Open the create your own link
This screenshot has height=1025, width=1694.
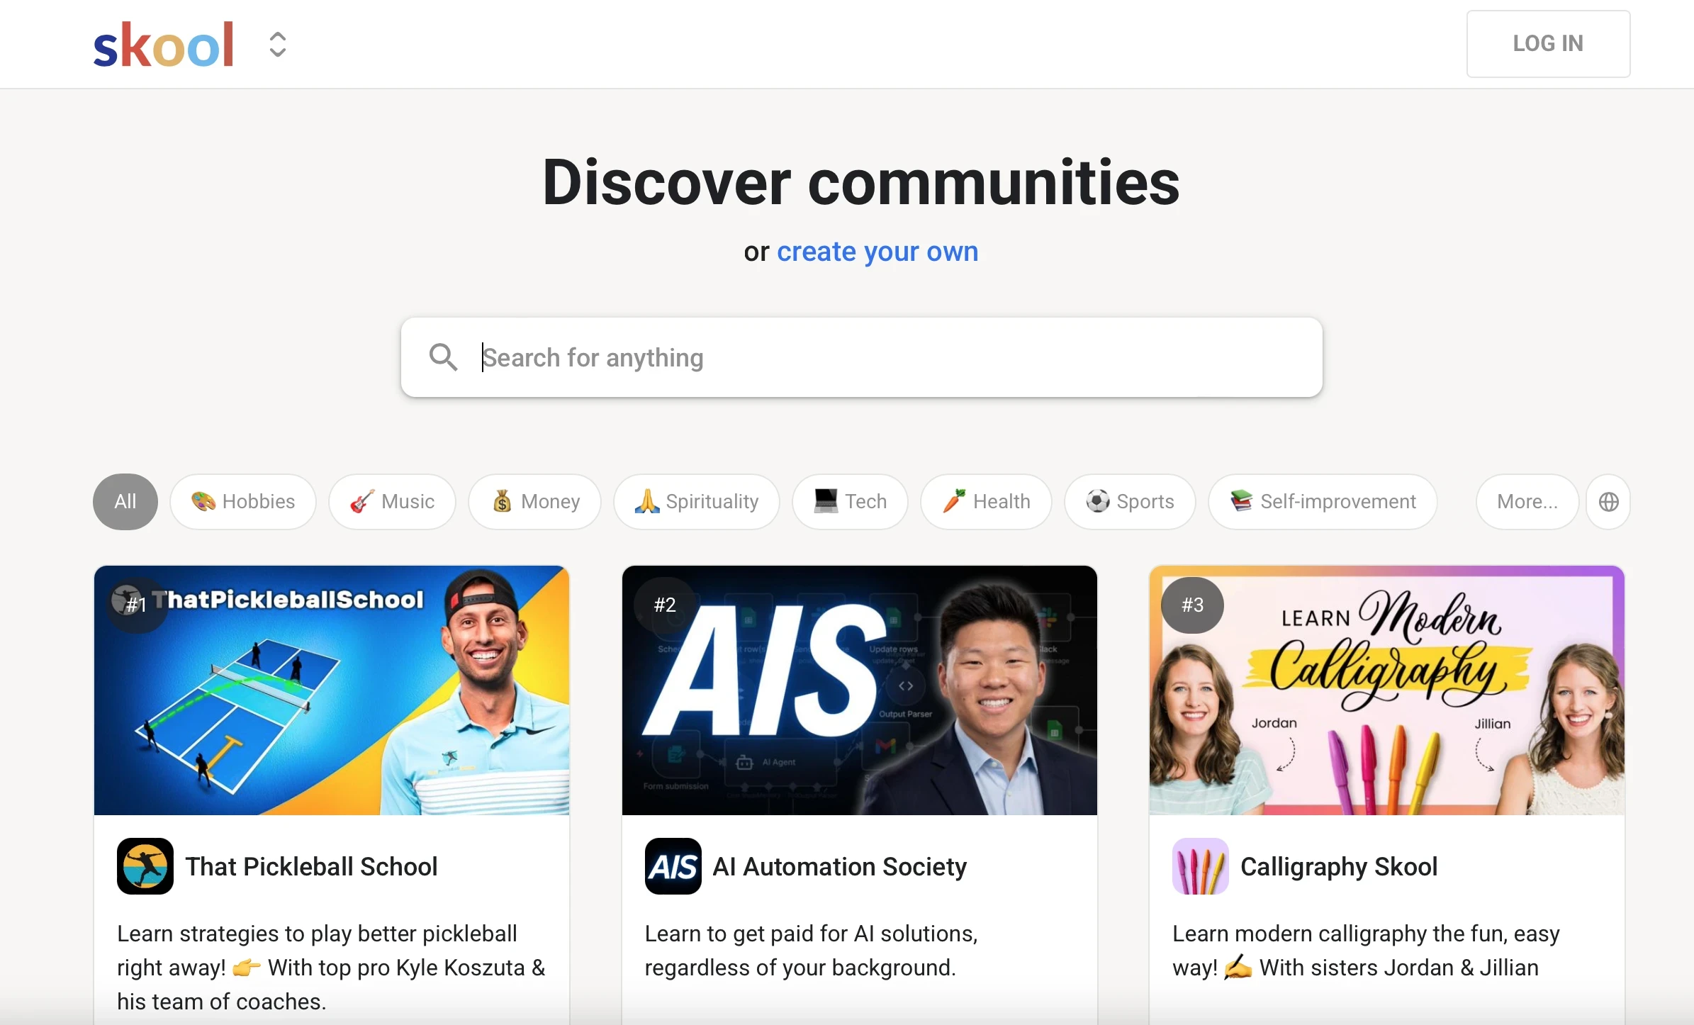[877, 252]
